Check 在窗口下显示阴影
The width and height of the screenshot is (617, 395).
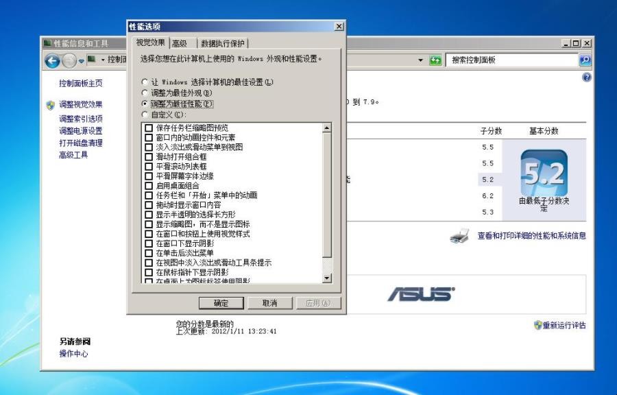pyautogui.click(x=149, y=243)
